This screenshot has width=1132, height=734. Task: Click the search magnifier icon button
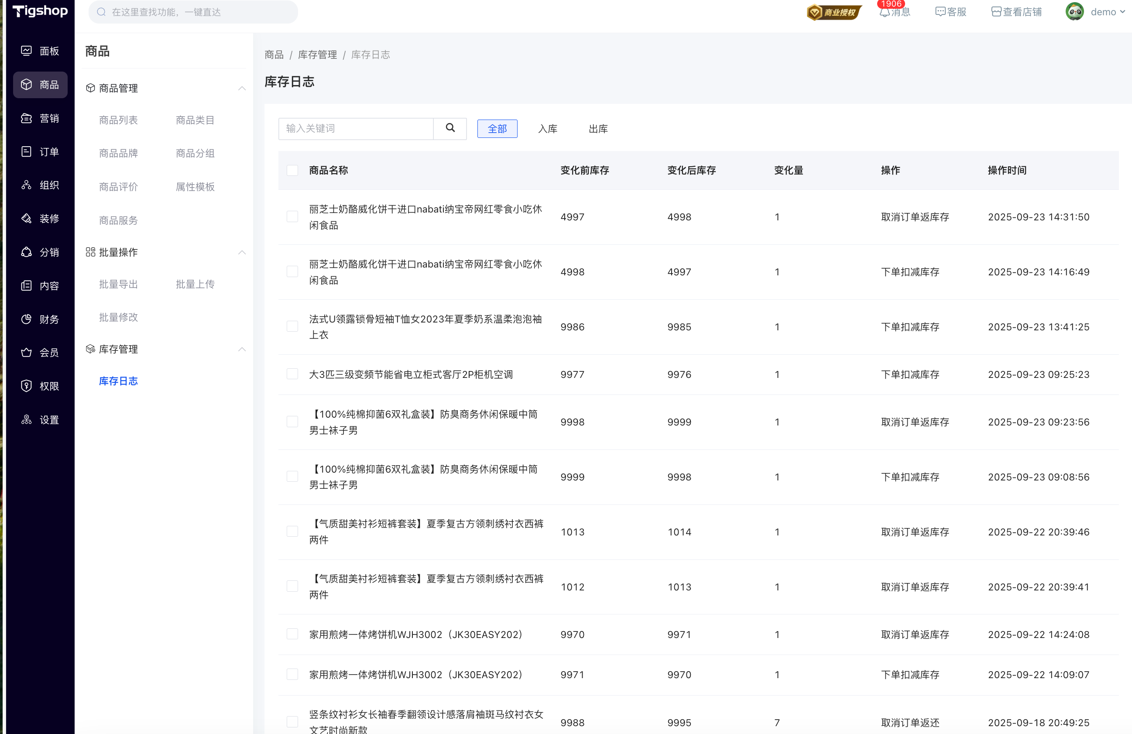click(450, 128)
